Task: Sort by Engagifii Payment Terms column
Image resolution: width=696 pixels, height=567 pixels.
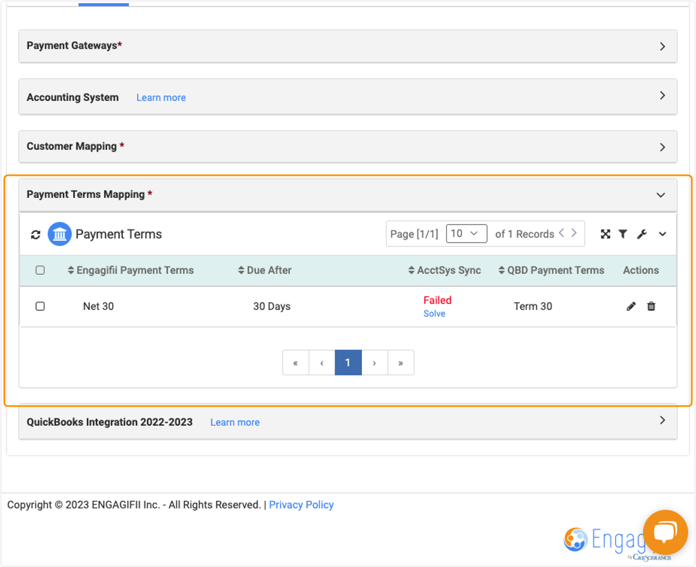Action: (130, 270)
